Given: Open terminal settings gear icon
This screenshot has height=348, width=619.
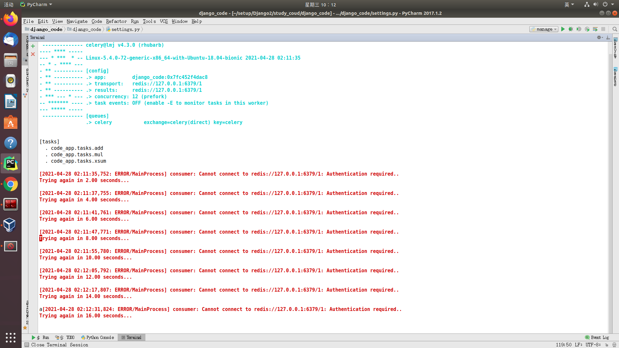Looking at the screenshot, I should coord(599,37).
